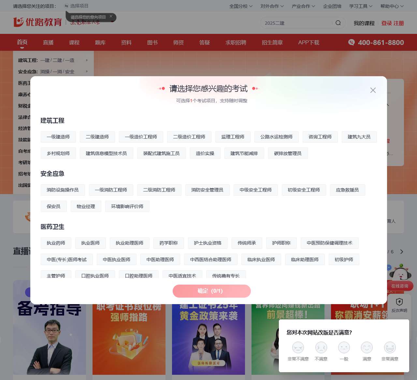
Task: Rate the redesign 非常满意 face
Action: point(390,347)
